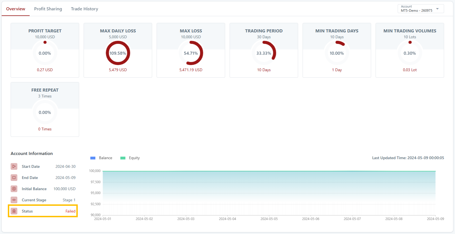455x234 pixels.
Task: Click the Max Loss 54.71% progress ring
Action: (191, 53)
